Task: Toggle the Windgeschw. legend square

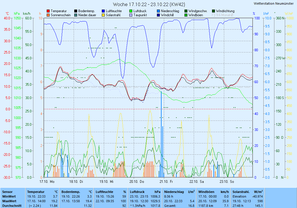Action: click(186, 11)
